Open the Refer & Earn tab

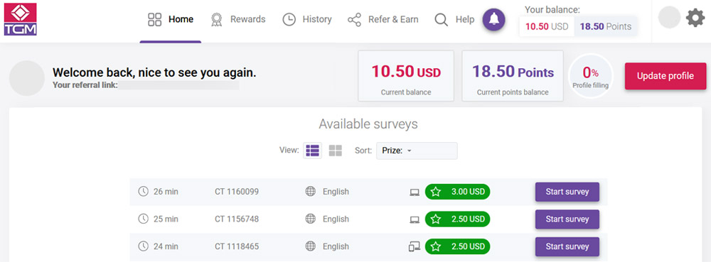[x=383, y=19]
